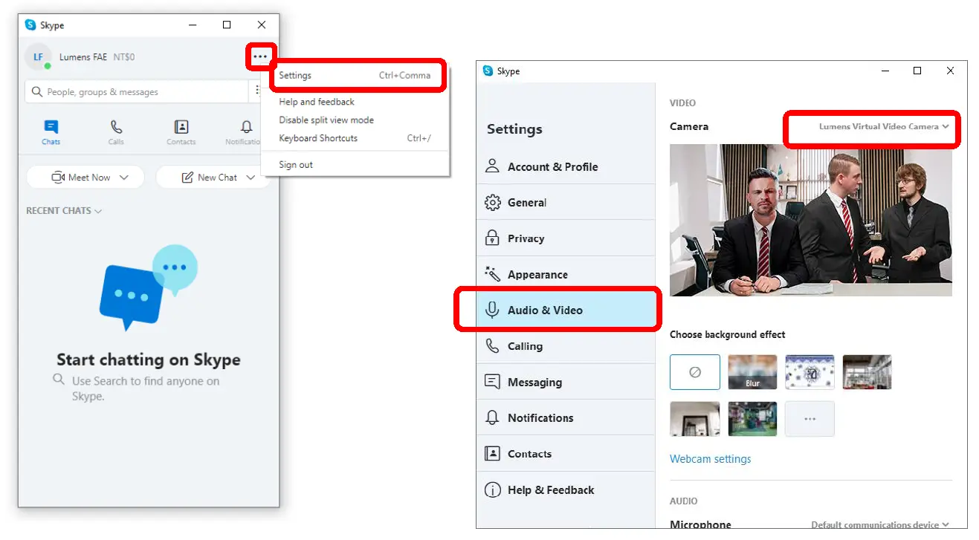
Task: Click the LF profile avatar
Action: (38, 57)
